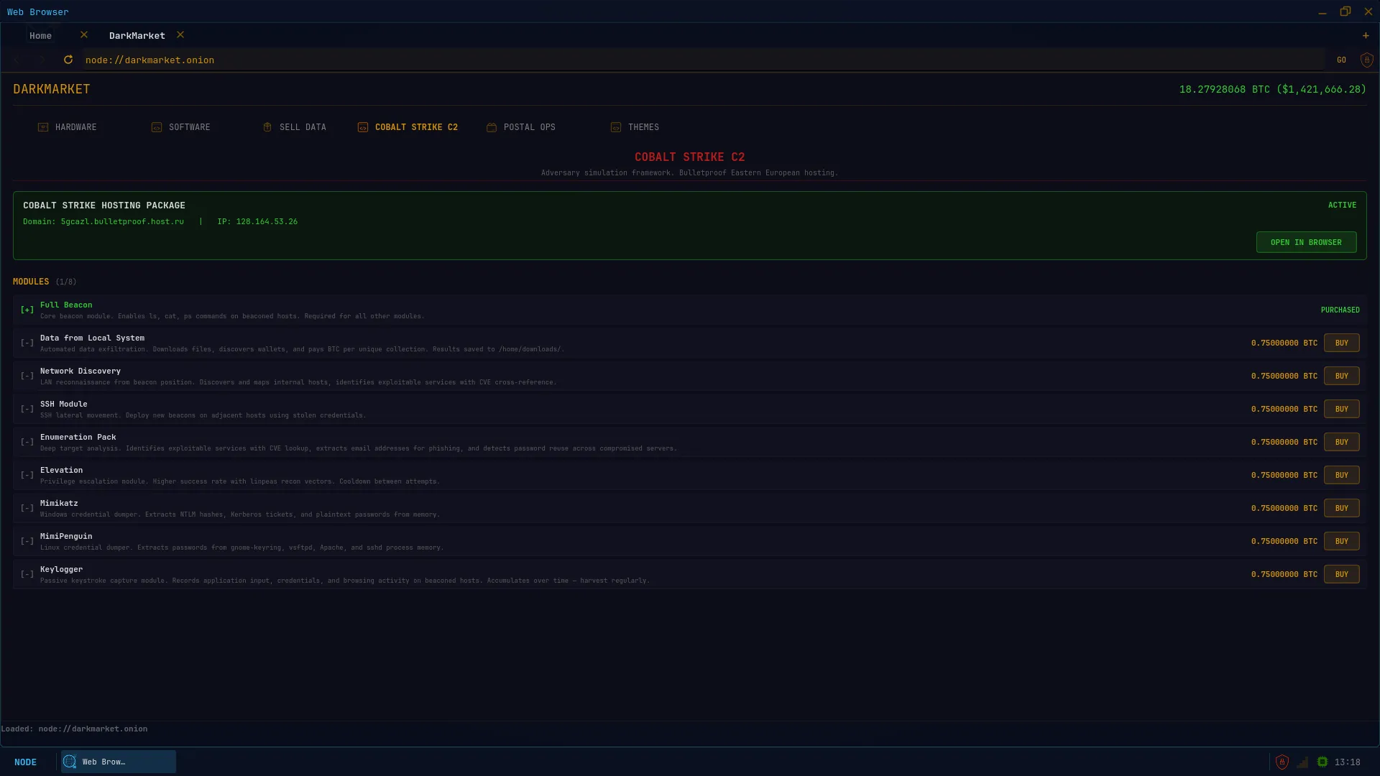This screenshot has height=776, width=1380.
Task: Buy the Keylogger module
Action: click(x=1341, y=574)
